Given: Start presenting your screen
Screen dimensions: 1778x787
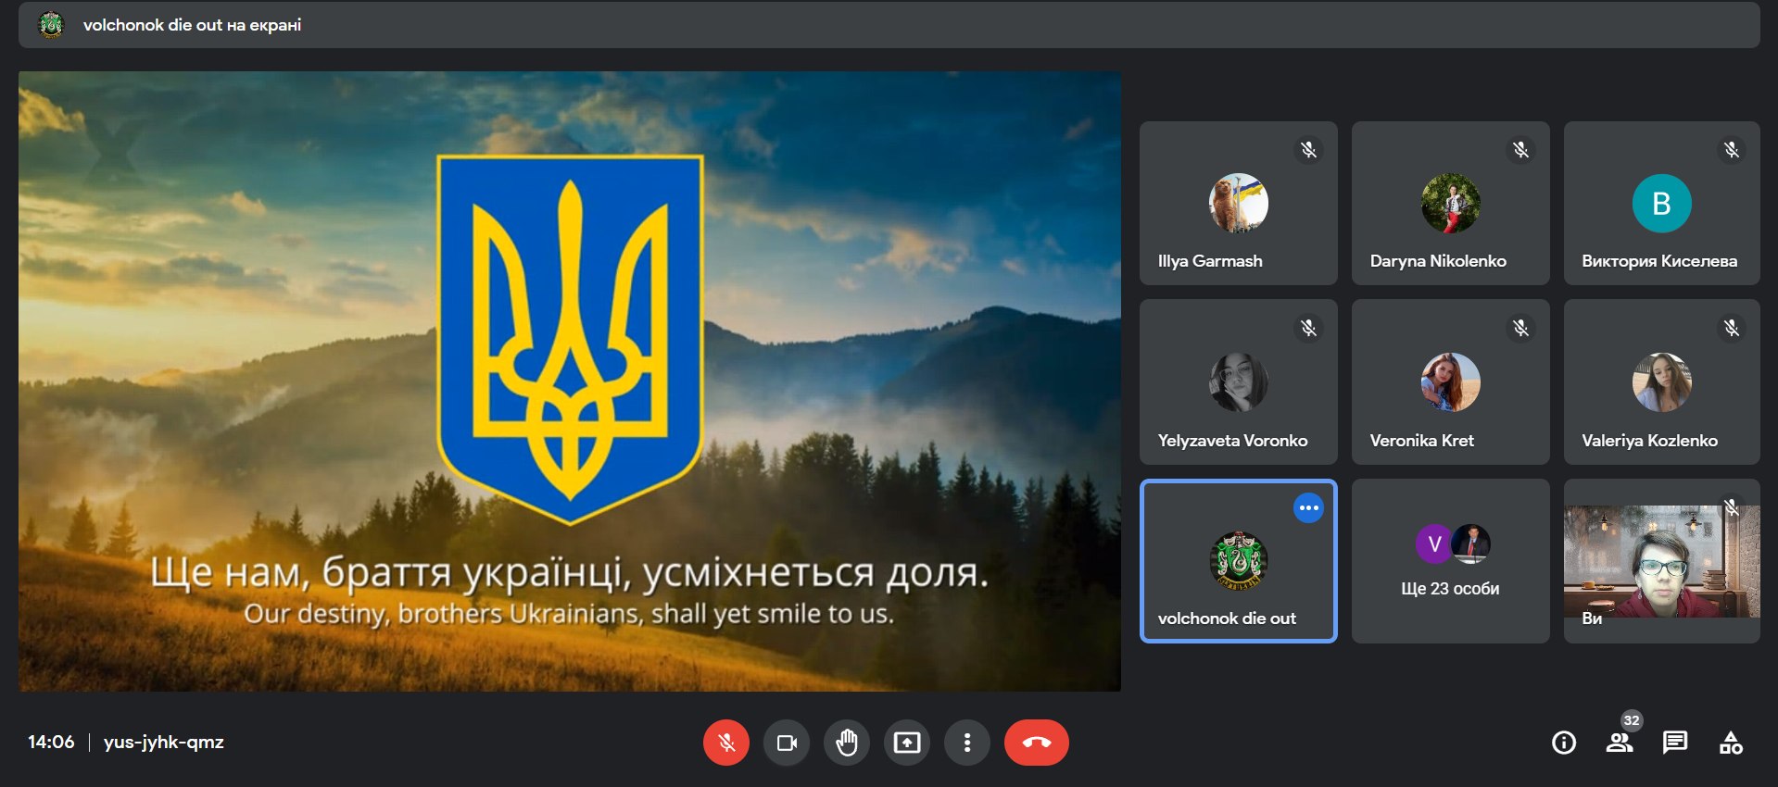Looking at the screenshot, I should pyautogui.click(x=907, y=743).
